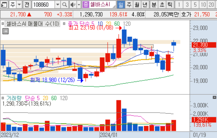Click the 120-day moving average label
The width and height of the screenshot is (217, 138).
127,24
